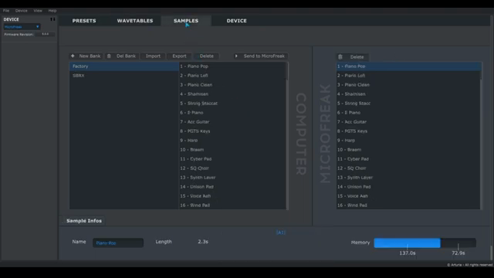Screen dimensions: 494x278
Task: Select "6 - E Piano" in MicroFreak list
Action: point(408,113)
